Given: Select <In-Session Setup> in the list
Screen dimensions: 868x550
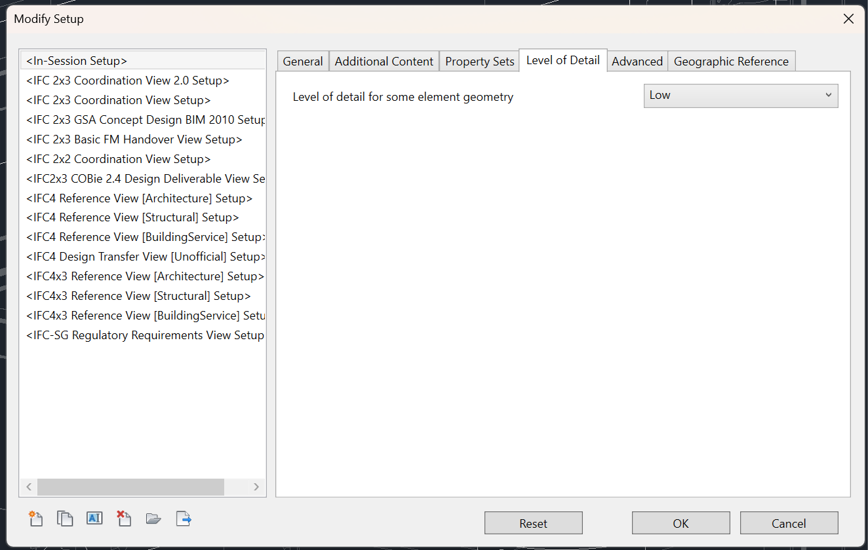Looking at the screenshot, I should 143,61.
